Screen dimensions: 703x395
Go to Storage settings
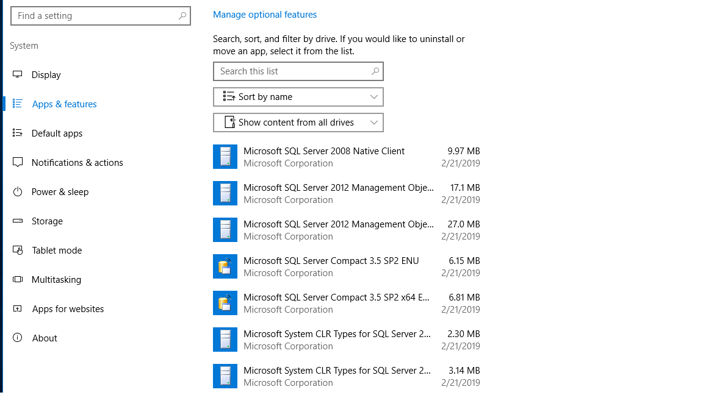47,221
